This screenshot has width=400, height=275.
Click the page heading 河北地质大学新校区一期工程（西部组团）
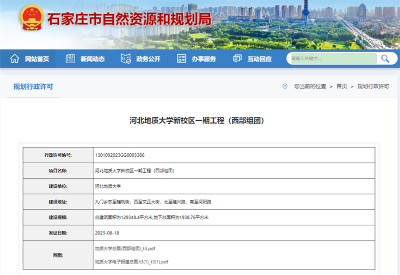tap(197, 120)
